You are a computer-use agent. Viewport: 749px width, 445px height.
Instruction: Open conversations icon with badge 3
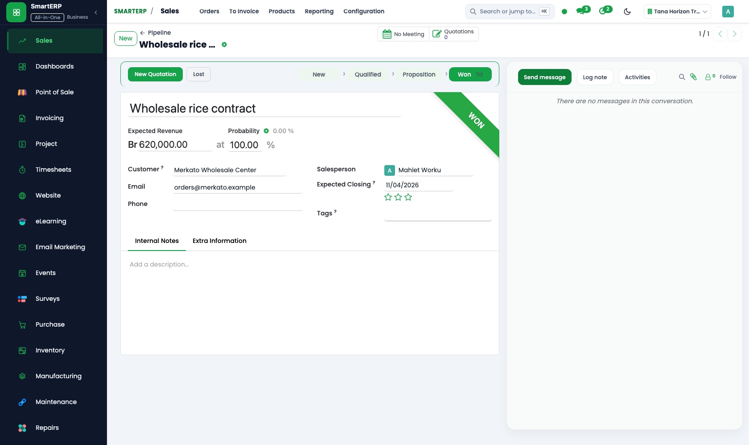583,11
